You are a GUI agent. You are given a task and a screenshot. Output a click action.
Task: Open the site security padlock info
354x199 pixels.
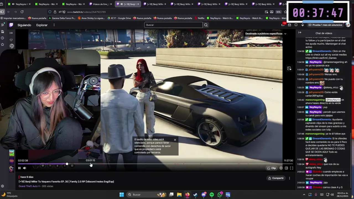point(55,12)
